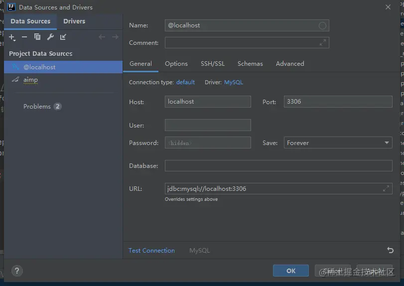404x286 pixels.
Task: Go back with the left arrow
Action: [102, 37]
